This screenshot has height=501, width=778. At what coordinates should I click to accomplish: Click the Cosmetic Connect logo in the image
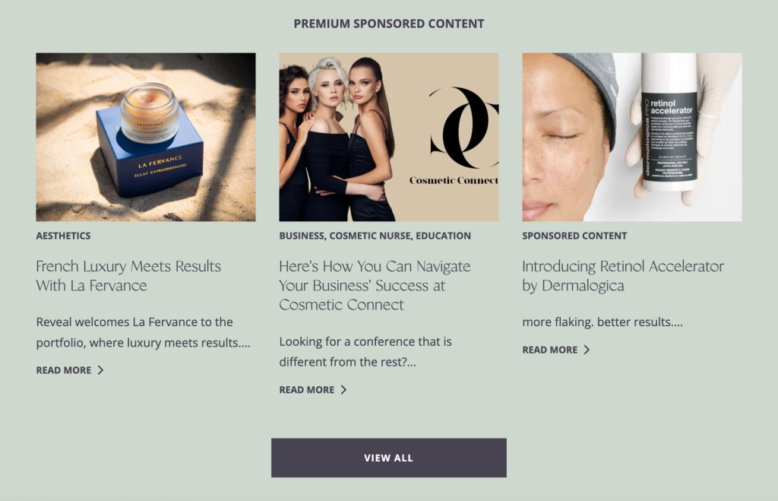click(459, 135)
